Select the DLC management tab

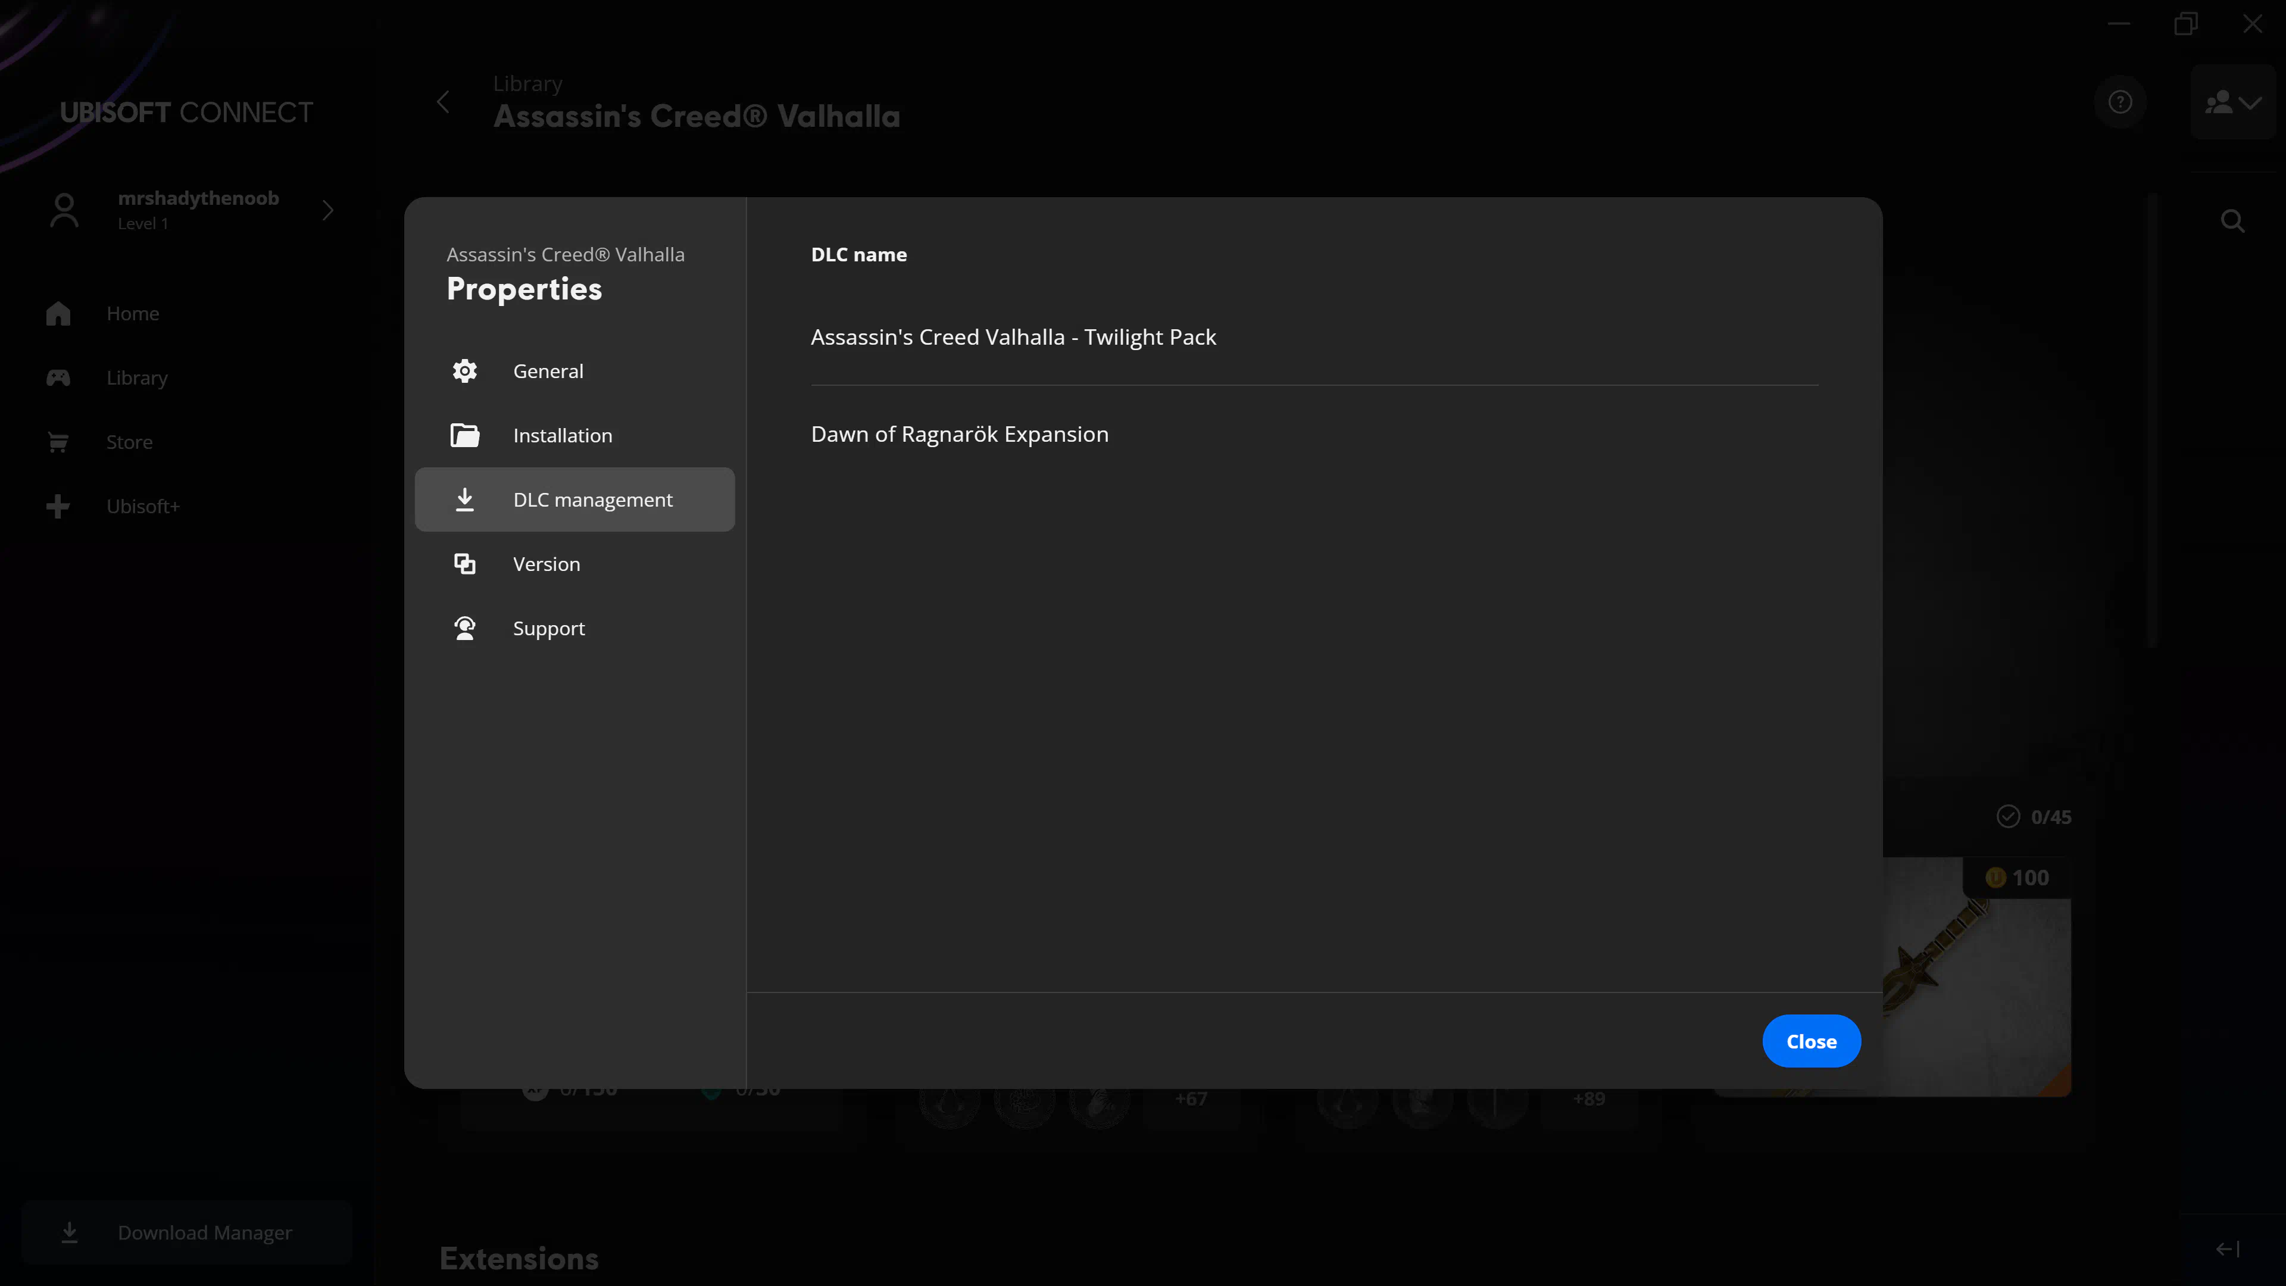click(575, 500)
